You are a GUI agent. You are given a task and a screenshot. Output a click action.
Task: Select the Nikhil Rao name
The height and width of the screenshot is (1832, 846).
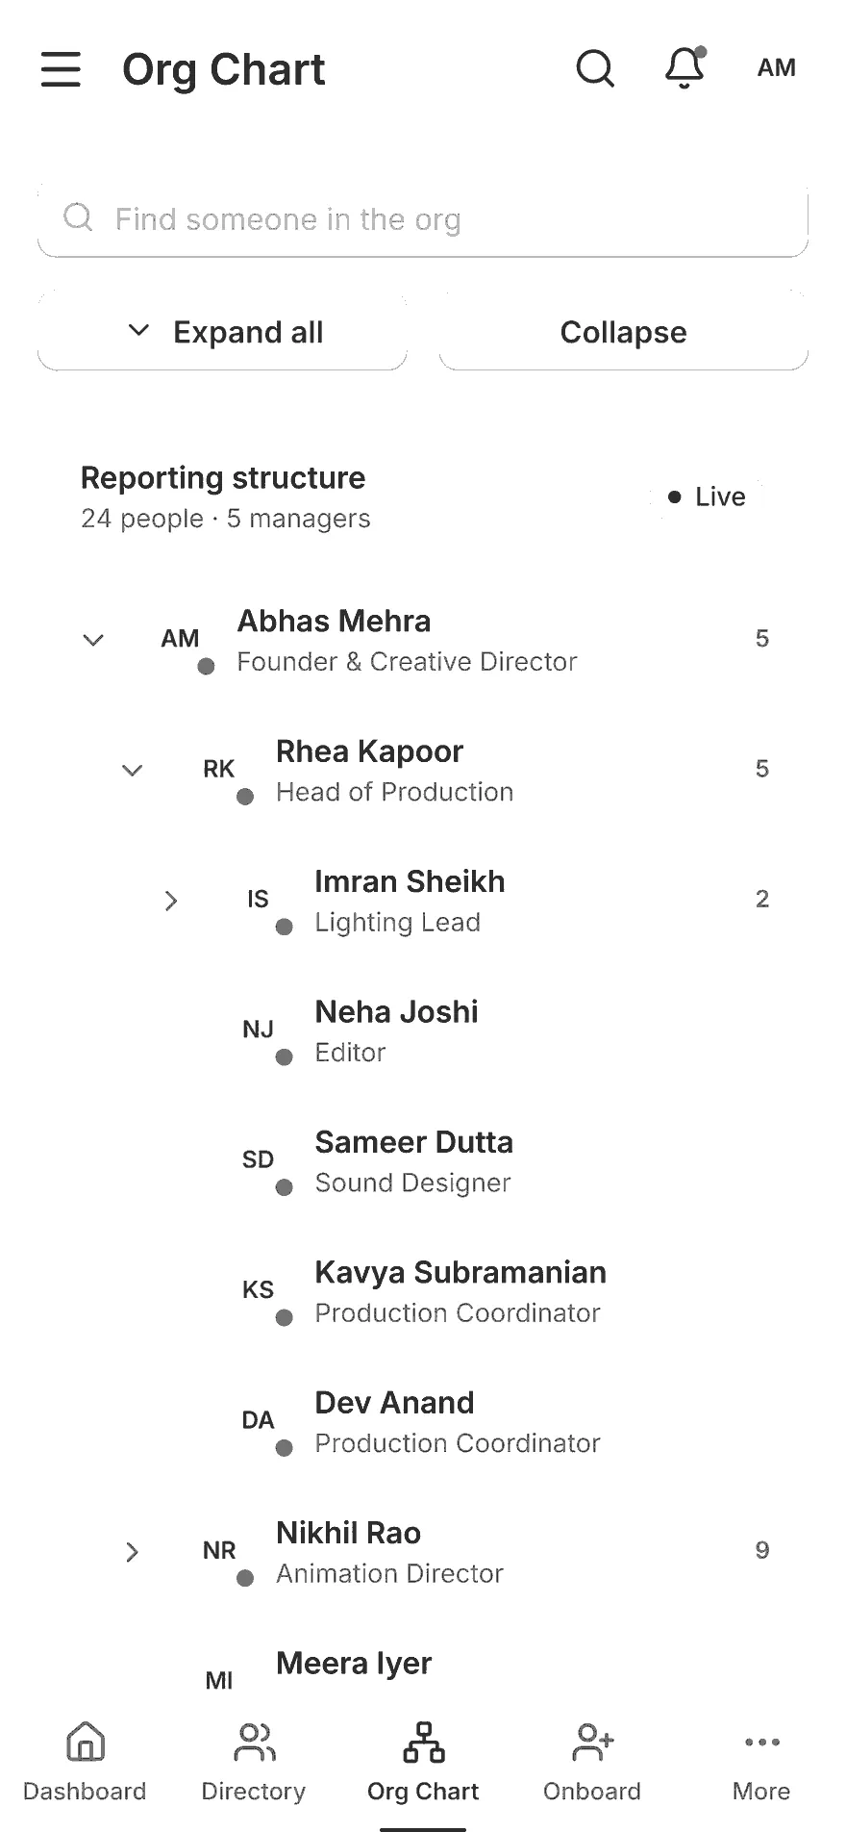click(348, 1533)
